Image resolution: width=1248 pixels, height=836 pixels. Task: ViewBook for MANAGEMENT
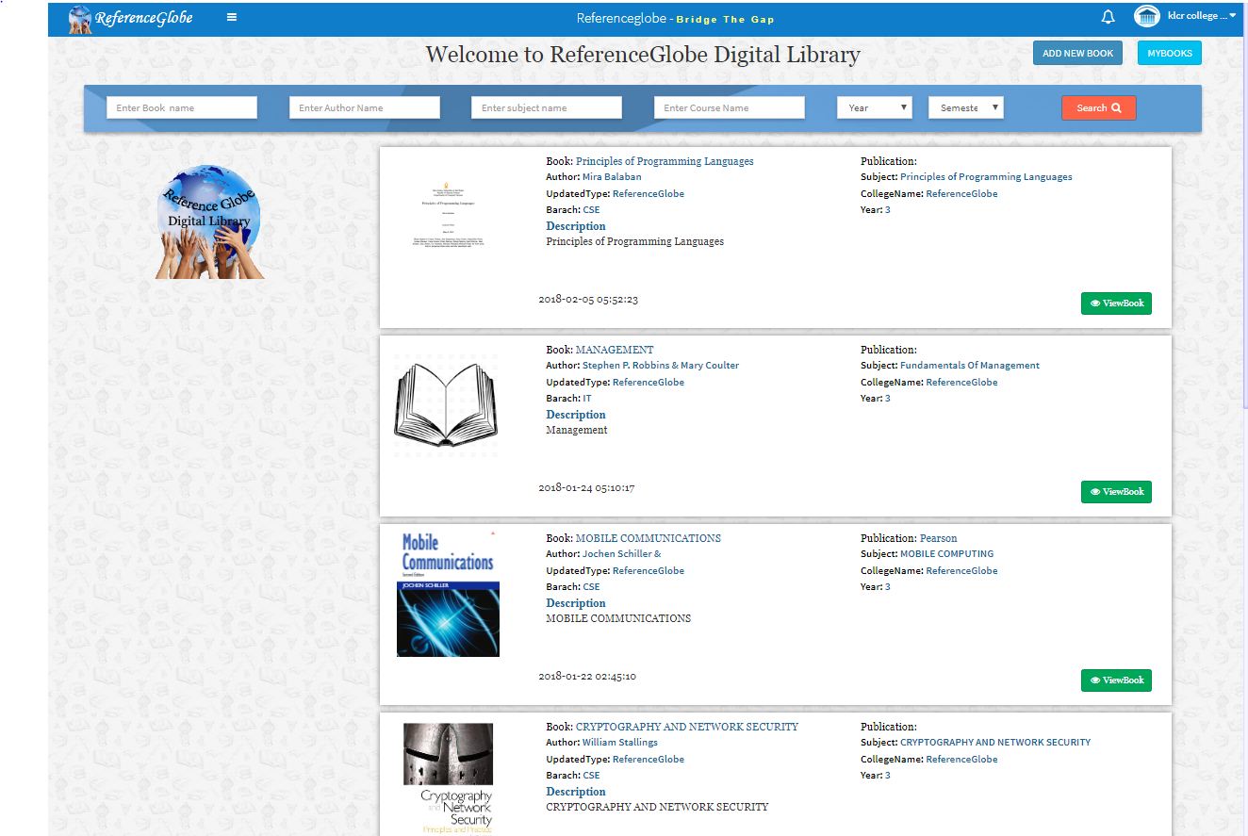pos(1116,492)
